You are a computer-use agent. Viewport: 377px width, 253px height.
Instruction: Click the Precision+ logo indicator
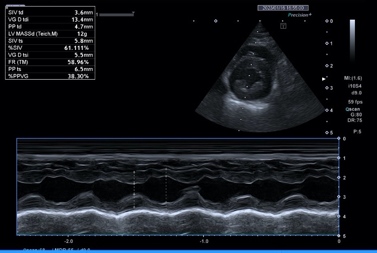point(300,15)
